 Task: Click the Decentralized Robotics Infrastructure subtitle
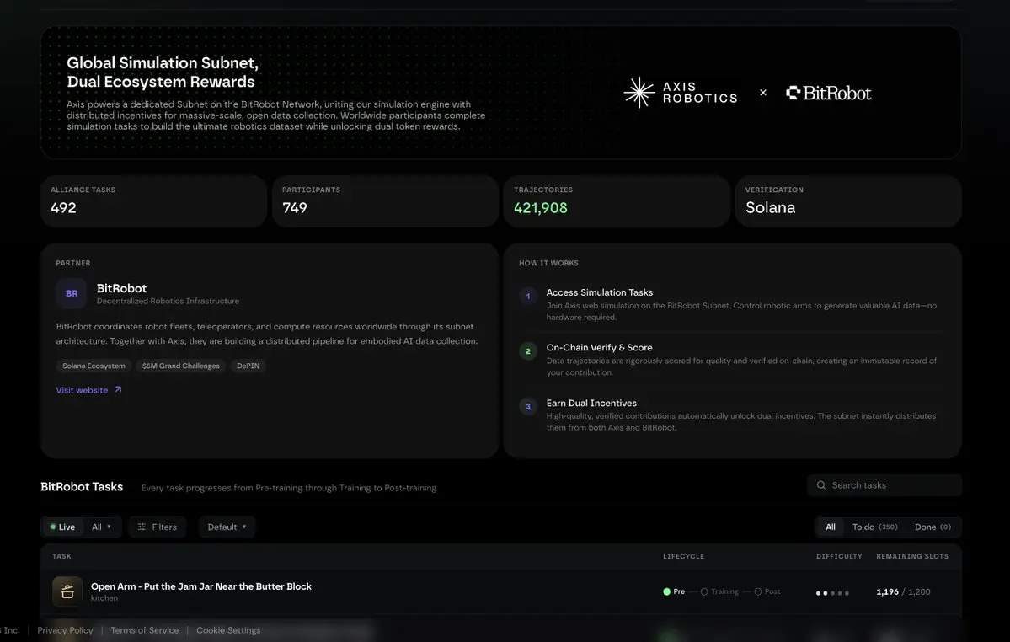(168, 301)
